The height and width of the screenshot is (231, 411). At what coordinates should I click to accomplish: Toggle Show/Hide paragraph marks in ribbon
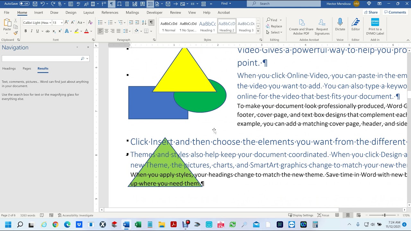coord(151,22)
